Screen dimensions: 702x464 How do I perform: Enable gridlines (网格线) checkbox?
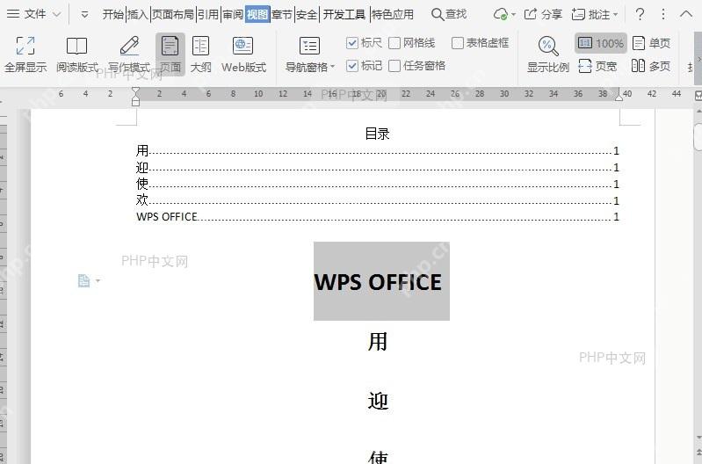coord(394,43)
